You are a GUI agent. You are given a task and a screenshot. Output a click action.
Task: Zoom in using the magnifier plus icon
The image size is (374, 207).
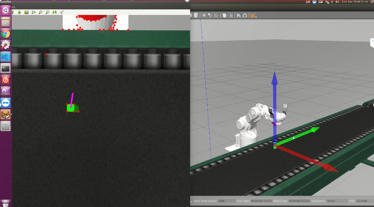[40, 12]
